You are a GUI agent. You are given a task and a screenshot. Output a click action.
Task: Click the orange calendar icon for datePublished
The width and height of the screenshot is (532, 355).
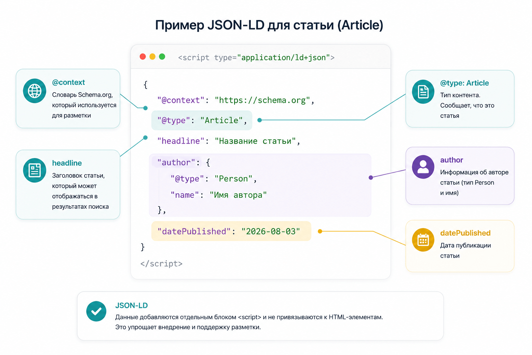pyautogui.click(x=423, y=240)
